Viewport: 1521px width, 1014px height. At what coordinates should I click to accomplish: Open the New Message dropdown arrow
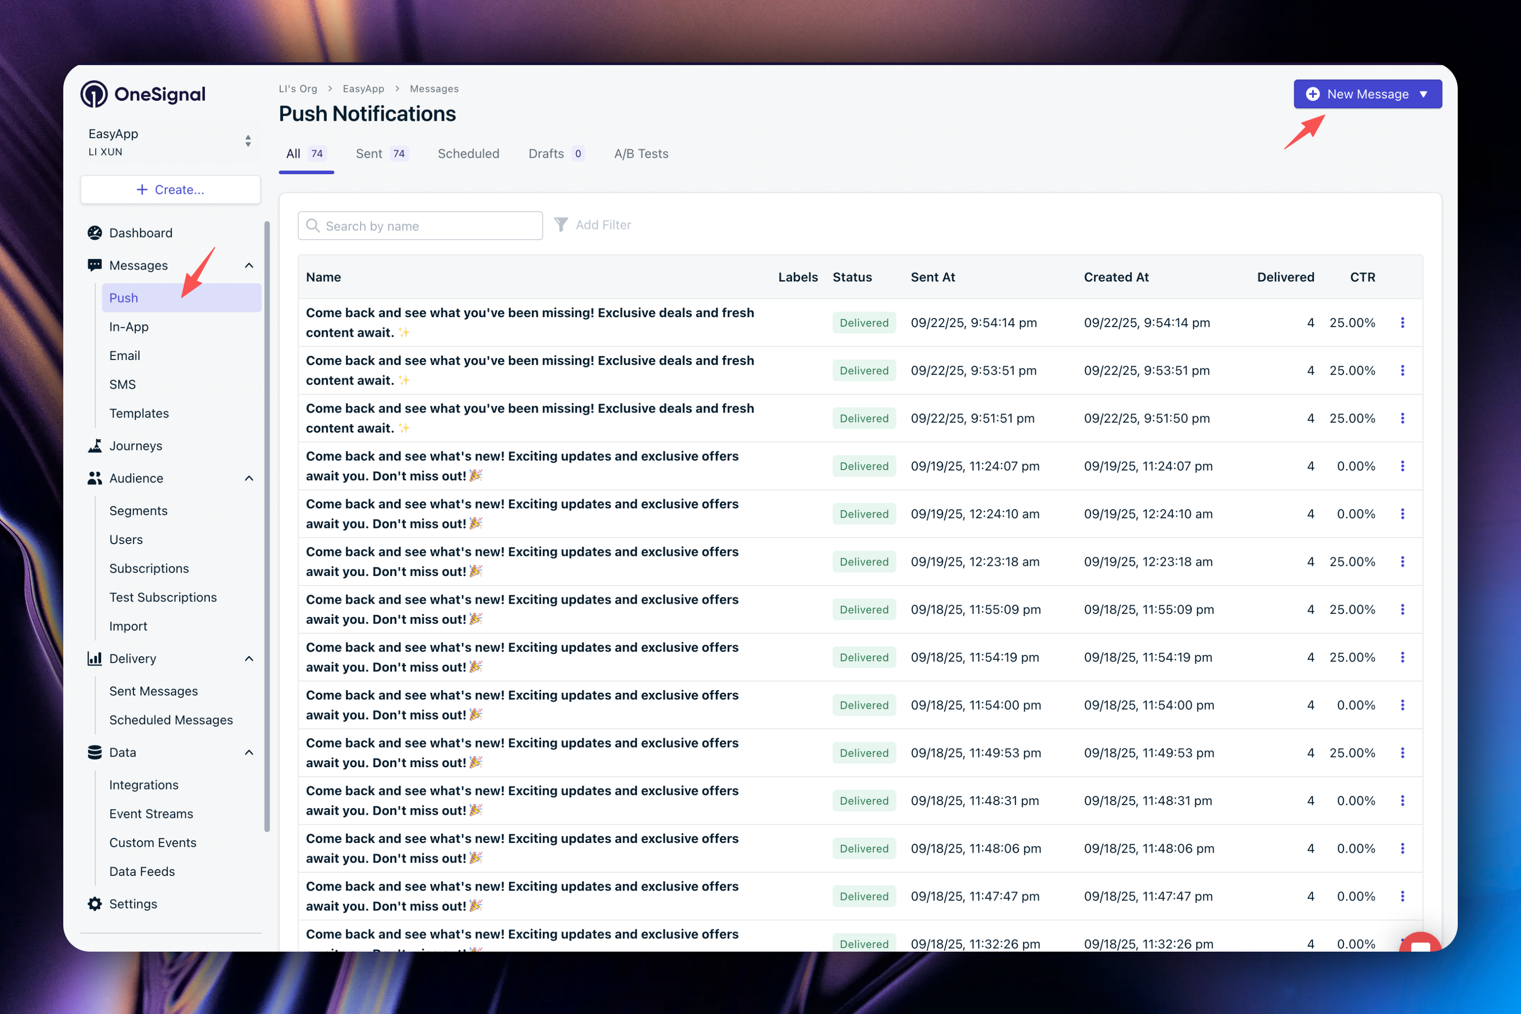point(1423,94)
